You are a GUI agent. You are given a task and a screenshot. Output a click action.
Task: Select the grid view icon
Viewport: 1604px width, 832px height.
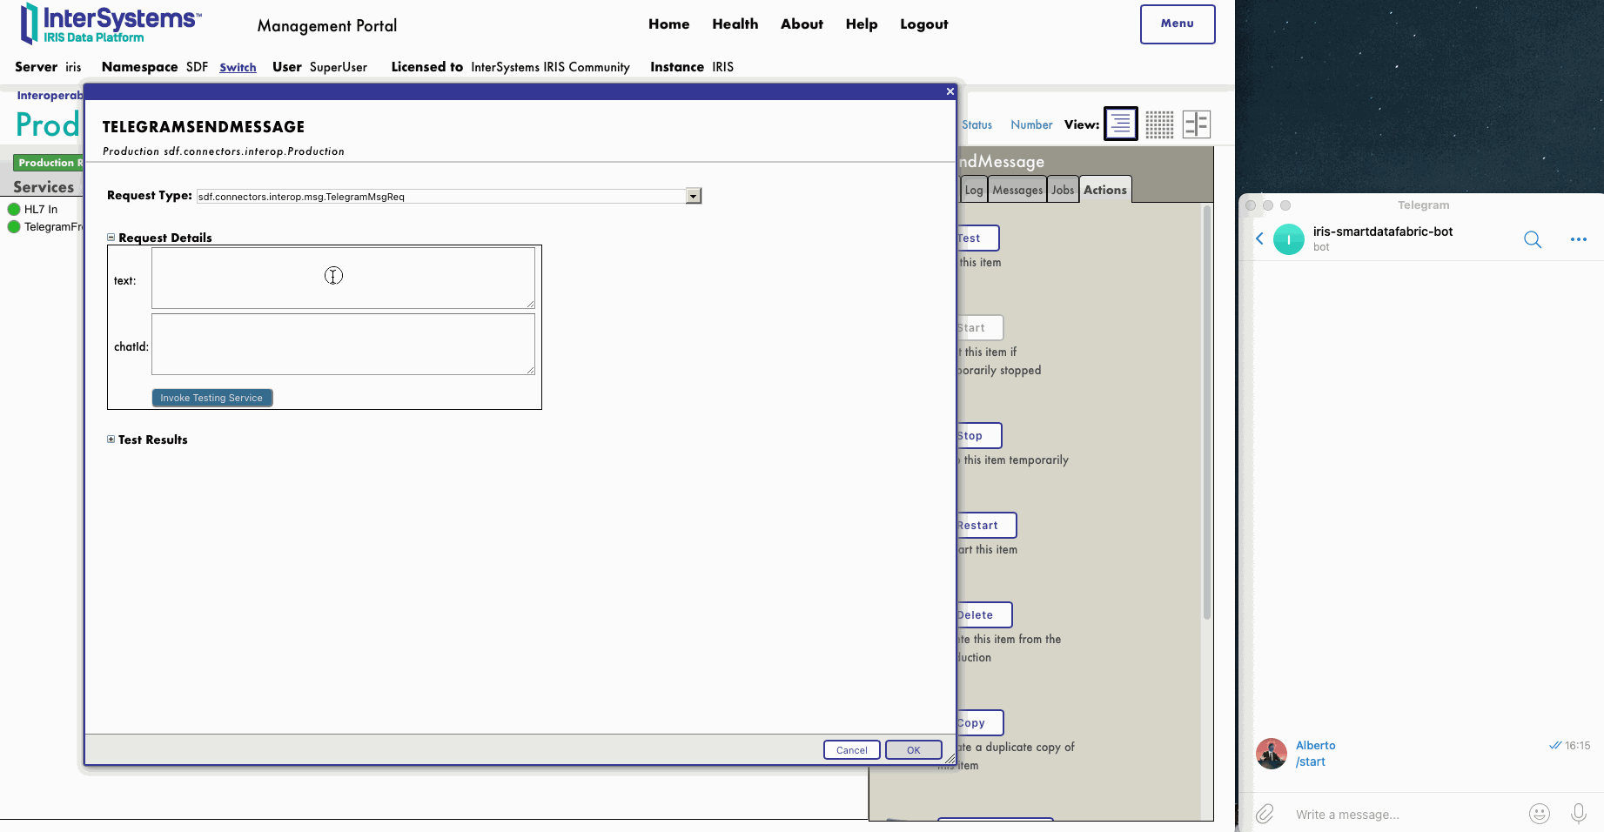(1159, 124)
